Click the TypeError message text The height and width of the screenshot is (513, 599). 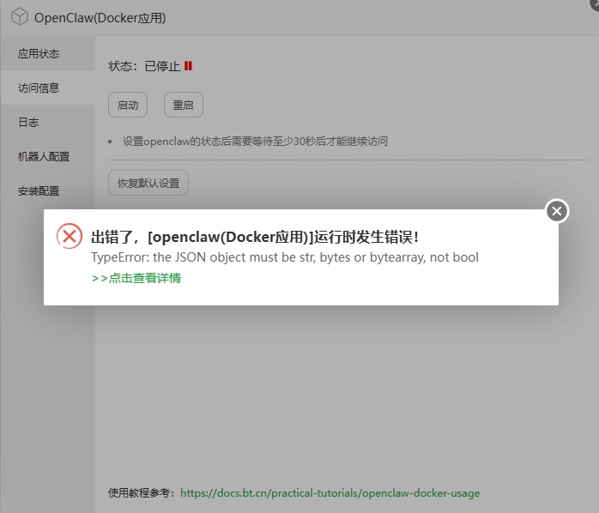[285, 257]
